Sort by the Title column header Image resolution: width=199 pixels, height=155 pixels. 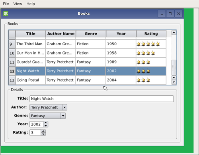tap(31, 34)
